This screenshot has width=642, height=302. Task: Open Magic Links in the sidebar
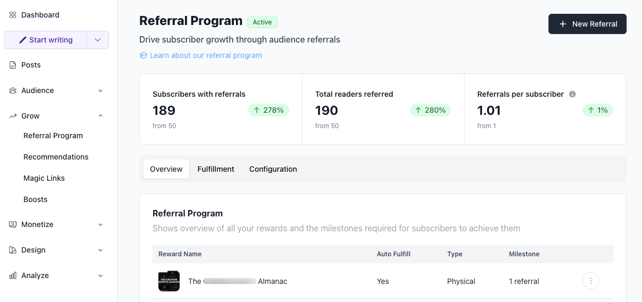44,178
